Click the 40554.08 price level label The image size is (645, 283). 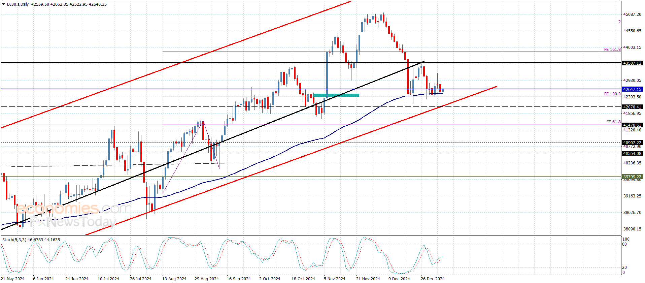pos(632,153)
